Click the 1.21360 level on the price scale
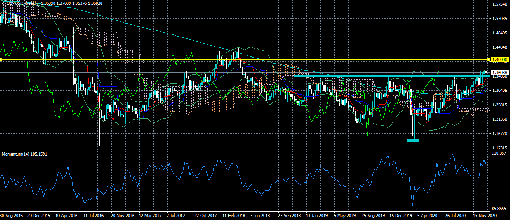 click(499, 119)
